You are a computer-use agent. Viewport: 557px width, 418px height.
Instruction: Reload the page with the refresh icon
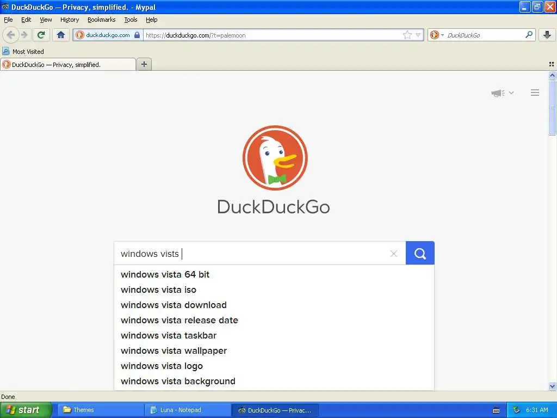[x=41, y=35]
